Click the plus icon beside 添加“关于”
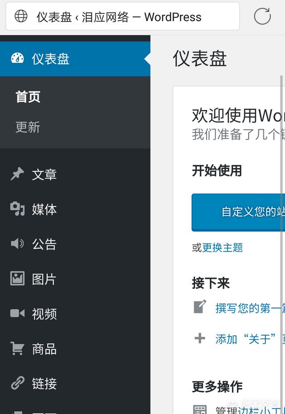The height and width of the screenshot is (414, 285). (200, 338)
